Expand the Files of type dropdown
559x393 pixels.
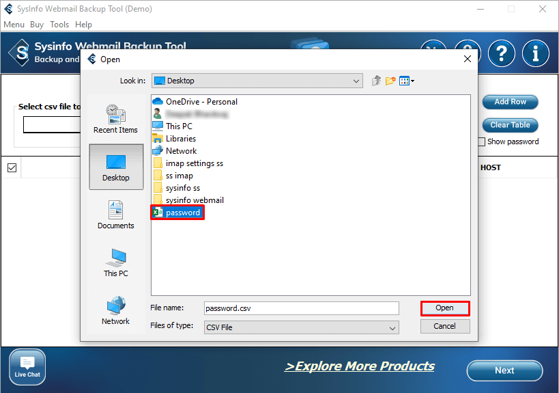[302, 327]
